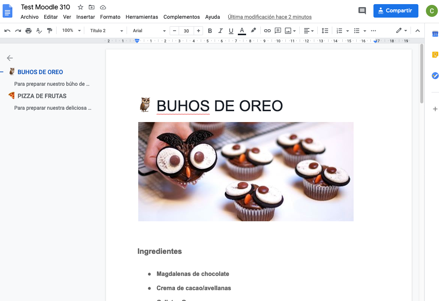Jump to BUHOS DE OREO in outline

(40, 72)
